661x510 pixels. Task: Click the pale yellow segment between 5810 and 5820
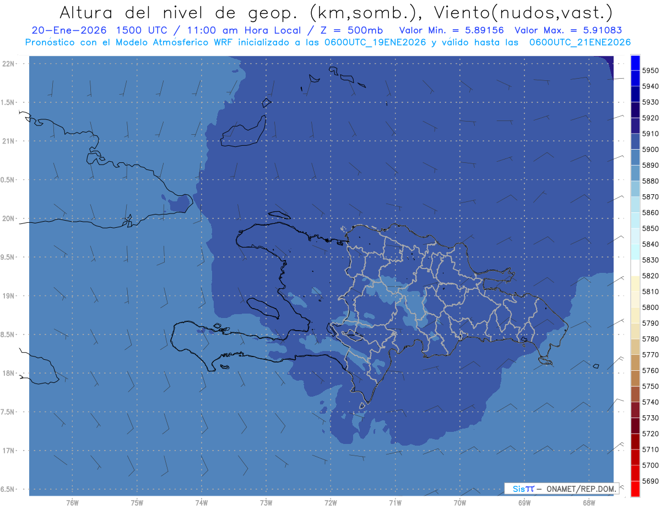[635, 283]
